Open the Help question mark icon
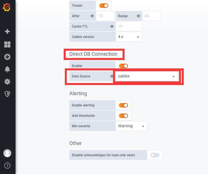The width and height of the screenshot is (208, 174). pos(7,166)
